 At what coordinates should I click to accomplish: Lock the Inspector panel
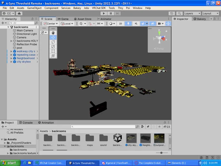click(x=214, y=19)
